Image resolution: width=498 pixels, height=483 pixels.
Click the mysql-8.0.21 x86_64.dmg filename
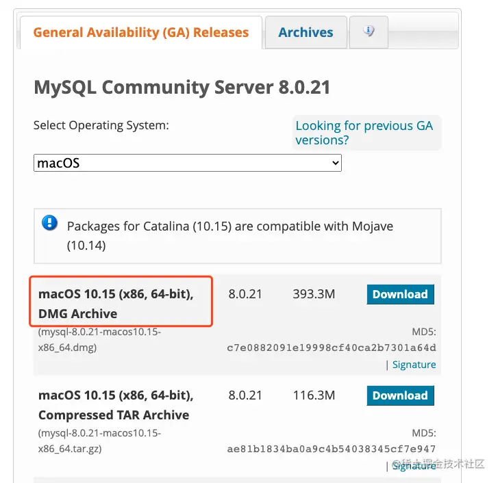point(99,339)
